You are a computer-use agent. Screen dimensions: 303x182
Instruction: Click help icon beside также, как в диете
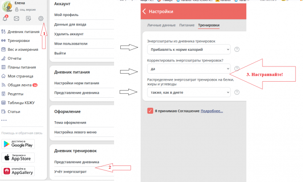pos(237,92)
